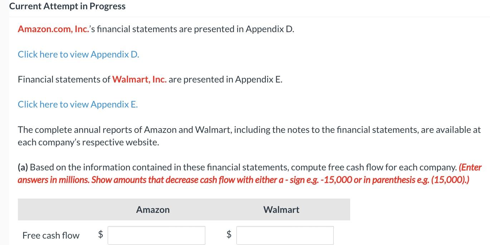This screenshot has width=490, height=245.
Task: Open Appendix D via its link
Action: click(78, 54)
